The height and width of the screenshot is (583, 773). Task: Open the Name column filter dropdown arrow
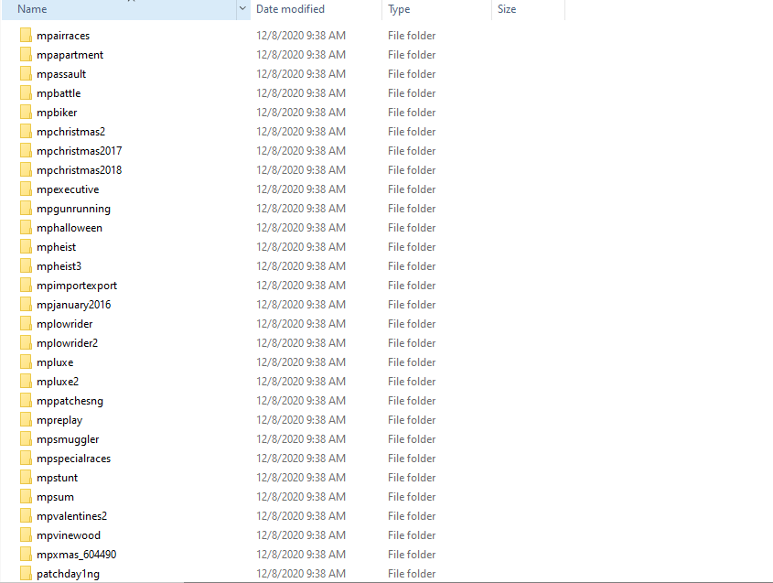coord(242,9)
